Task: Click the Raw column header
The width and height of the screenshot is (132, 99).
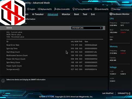Action: click(x=86, y=41)
